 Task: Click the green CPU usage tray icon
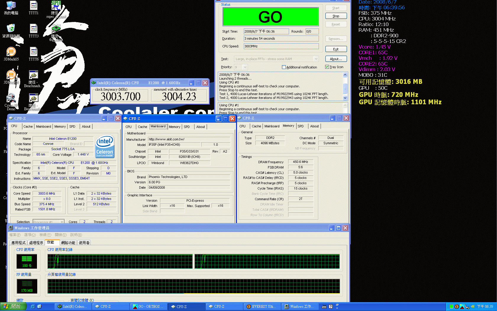click(451, 307)
